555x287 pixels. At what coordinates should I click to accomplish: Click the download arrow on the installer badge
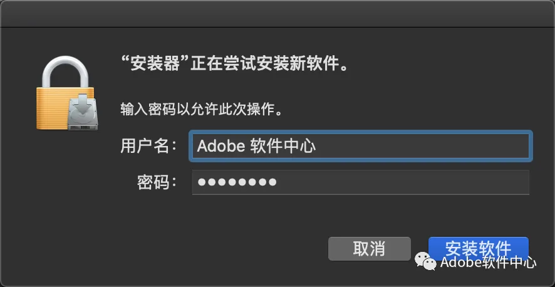pyautogui.click(x=83, y=107)
